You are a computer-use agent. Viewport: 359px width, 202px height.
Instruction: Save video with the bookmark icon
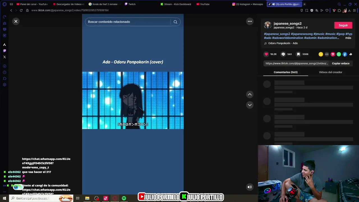point(298,54)
